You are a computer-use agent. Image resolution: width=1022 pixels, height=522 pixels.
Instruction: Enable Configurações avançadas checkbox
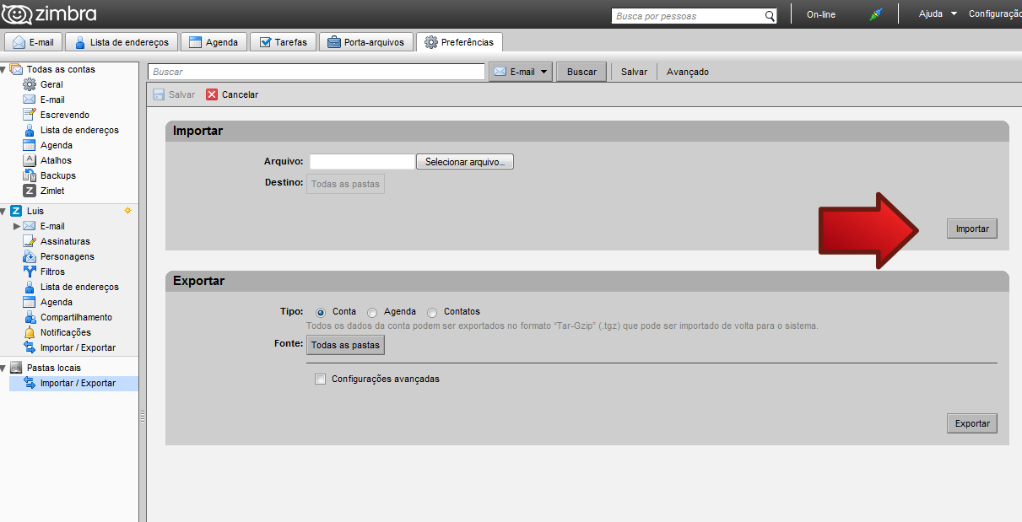click(320, 379)
